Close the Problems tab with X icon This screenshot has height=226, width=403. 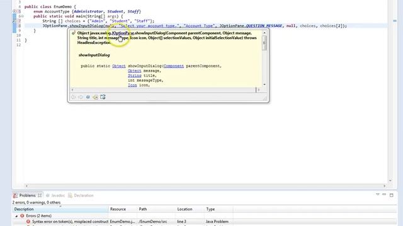click(40, 195)
